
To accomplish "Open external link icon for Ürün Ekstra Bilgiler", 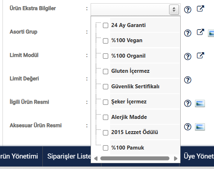I will click(x=200, y=9).
